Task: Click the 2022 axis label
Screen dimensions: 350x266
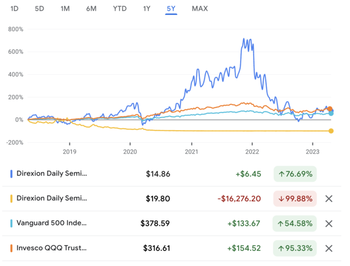Action: click(x=252, y=152)
